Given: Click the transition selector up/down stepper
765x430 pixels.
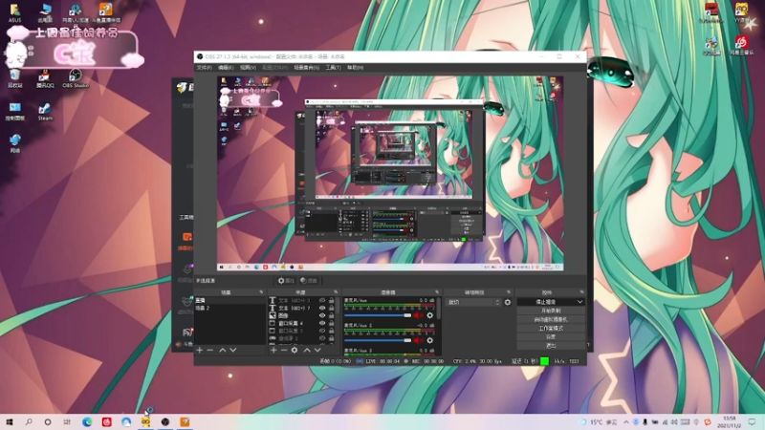Looking at the screenshot, I should (x=497, y=302).
